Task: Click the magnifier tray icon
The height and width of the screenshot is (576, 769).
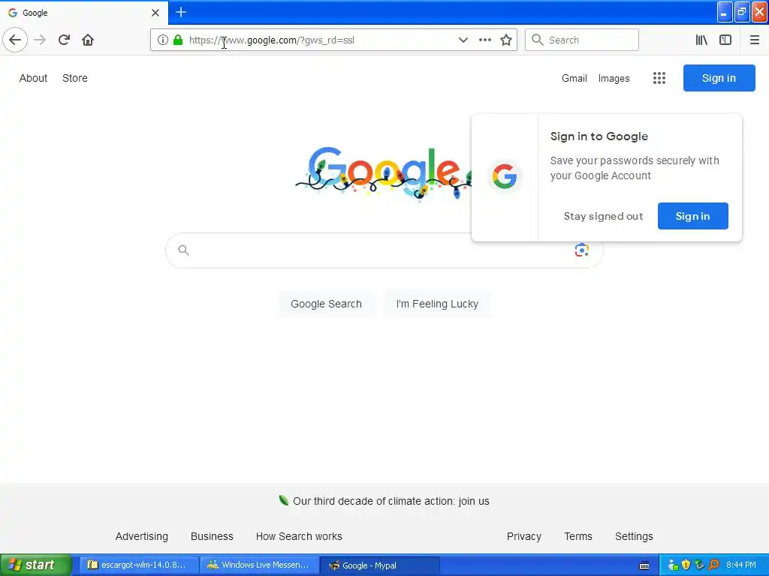Action: 713,565
